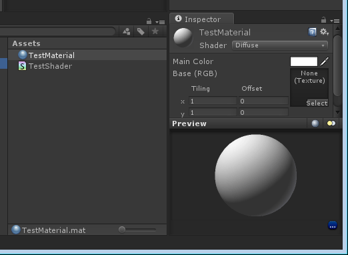Open Inspector panel options menu
Screen dimensions: 348x255
[335, 21]
